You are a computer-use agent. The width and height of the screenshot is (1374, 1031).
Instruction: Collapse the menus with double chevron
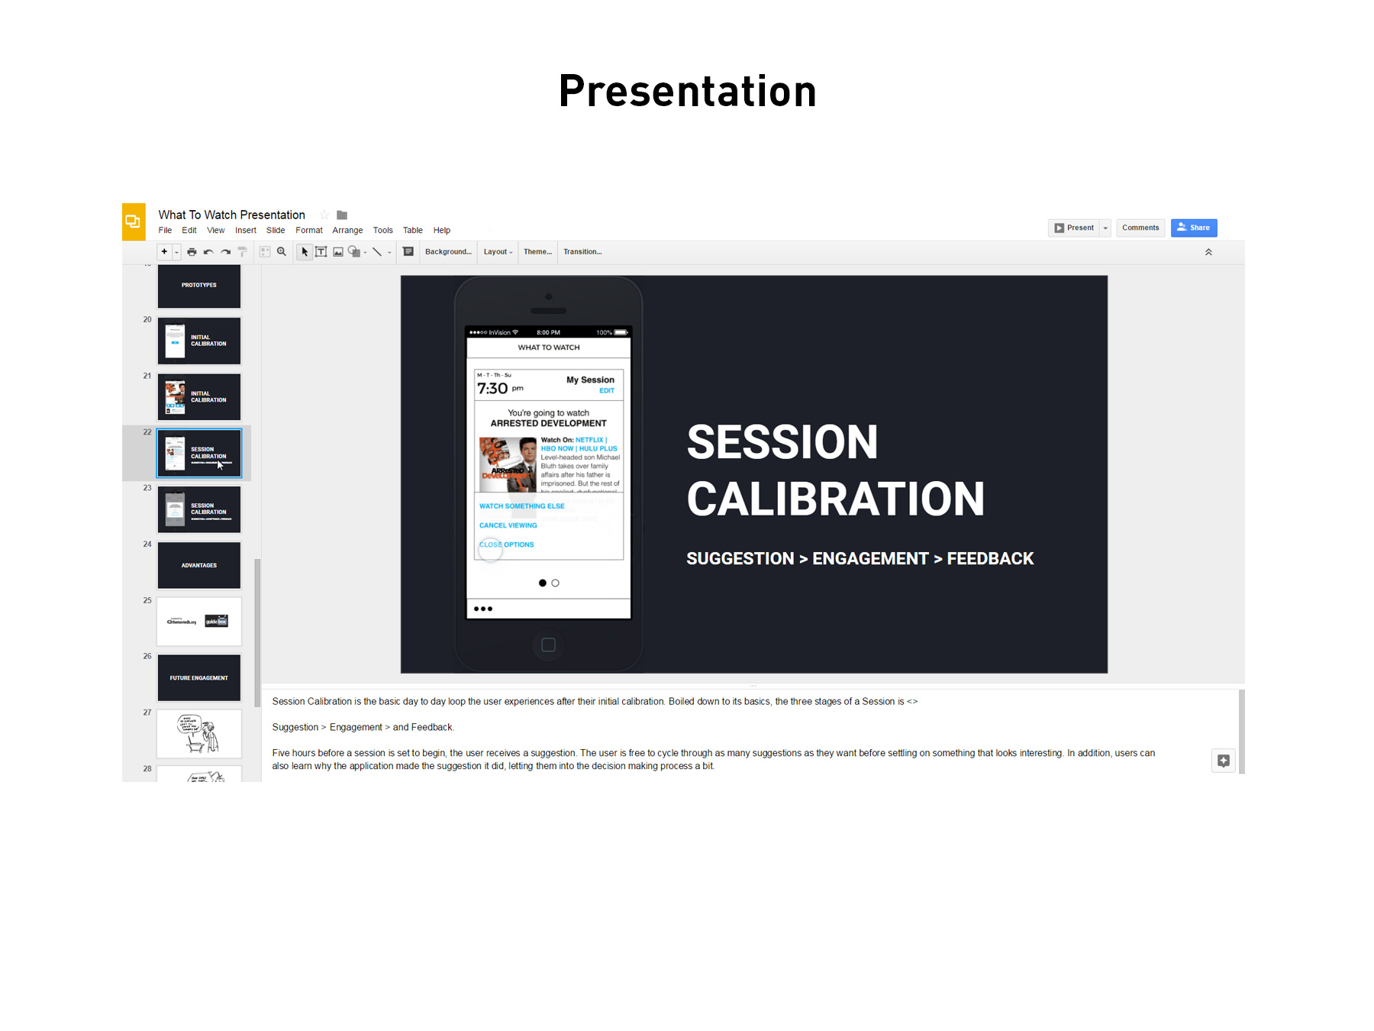click(x=1208, y=252)
